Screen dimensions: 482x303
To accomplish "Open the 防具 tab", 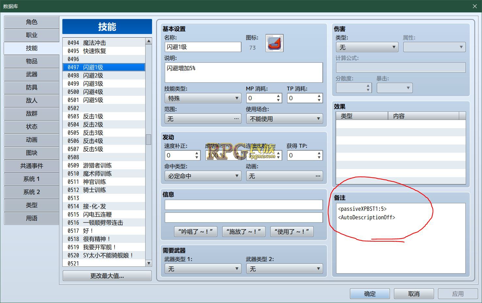I will click(32, 87).
